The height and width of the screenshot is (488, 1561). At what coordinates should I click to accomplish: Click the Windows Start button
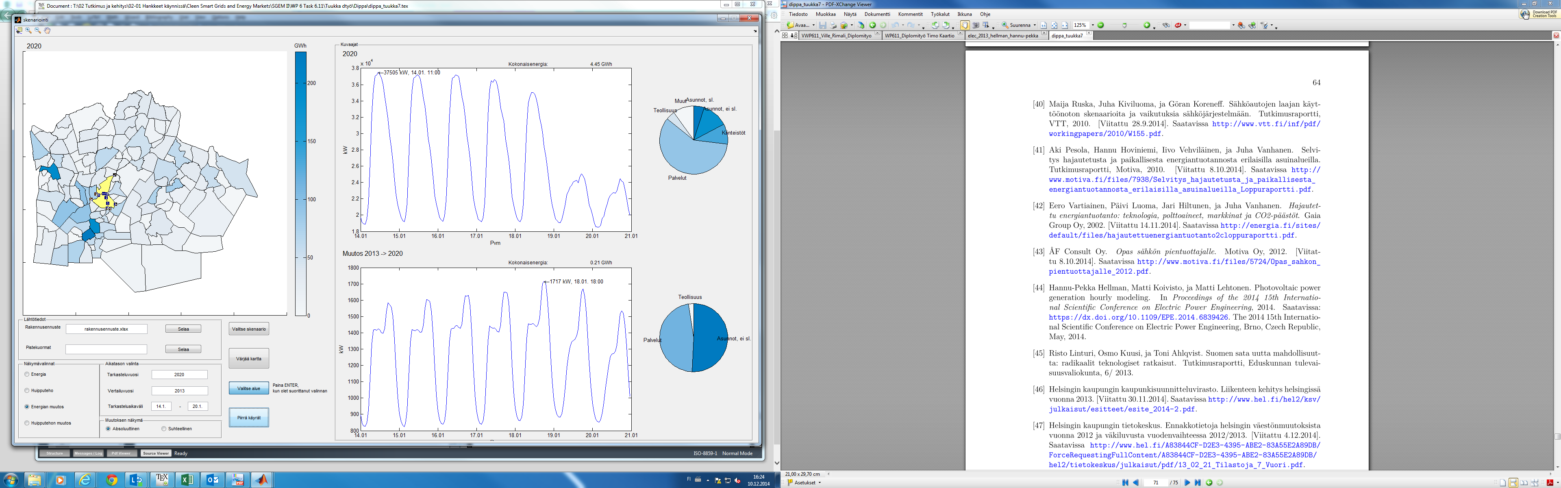tap(11, 479)
